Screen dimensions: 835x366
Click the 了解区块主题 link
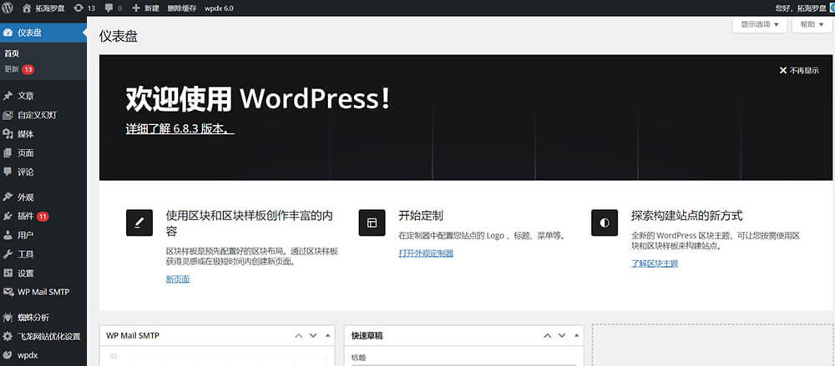coord(654,263)
